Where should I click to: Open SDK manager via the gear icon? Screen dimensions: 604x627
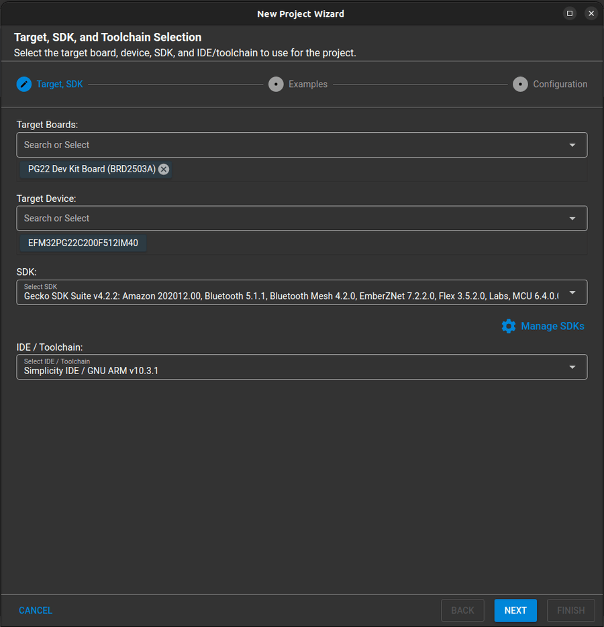coord(509,326)
